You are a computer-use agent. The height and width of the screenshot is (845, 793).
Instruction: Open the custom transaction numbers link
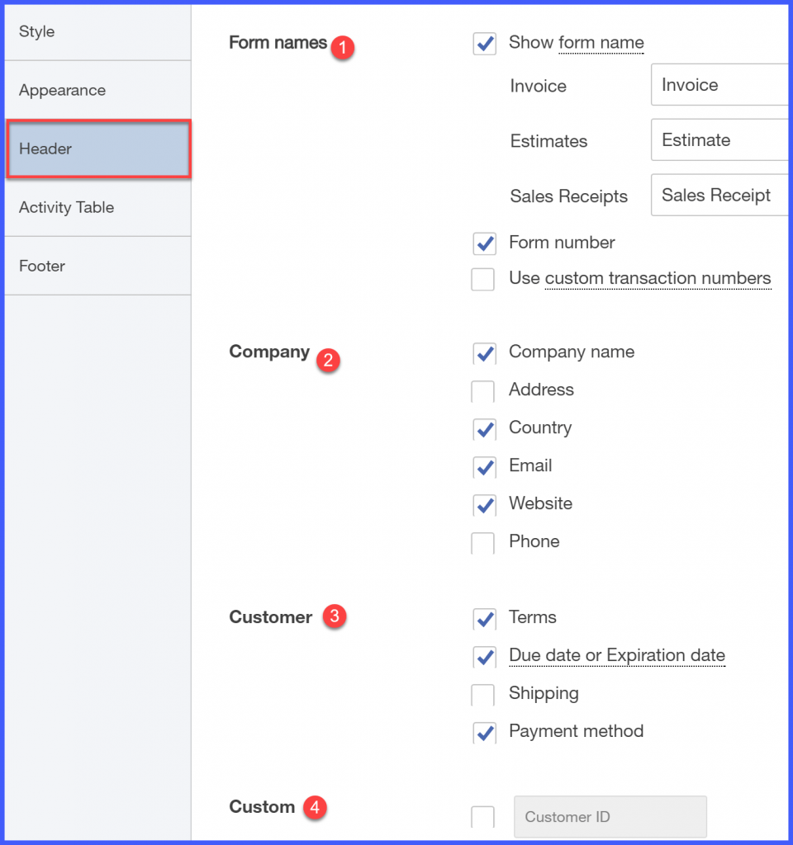click(658, 278)
